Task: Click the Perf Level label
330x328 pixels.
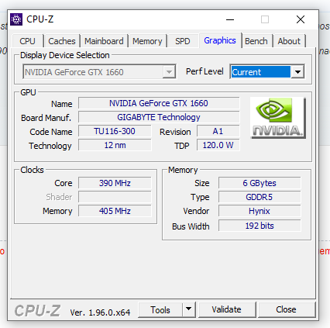Action: click(x=205, y=71)
